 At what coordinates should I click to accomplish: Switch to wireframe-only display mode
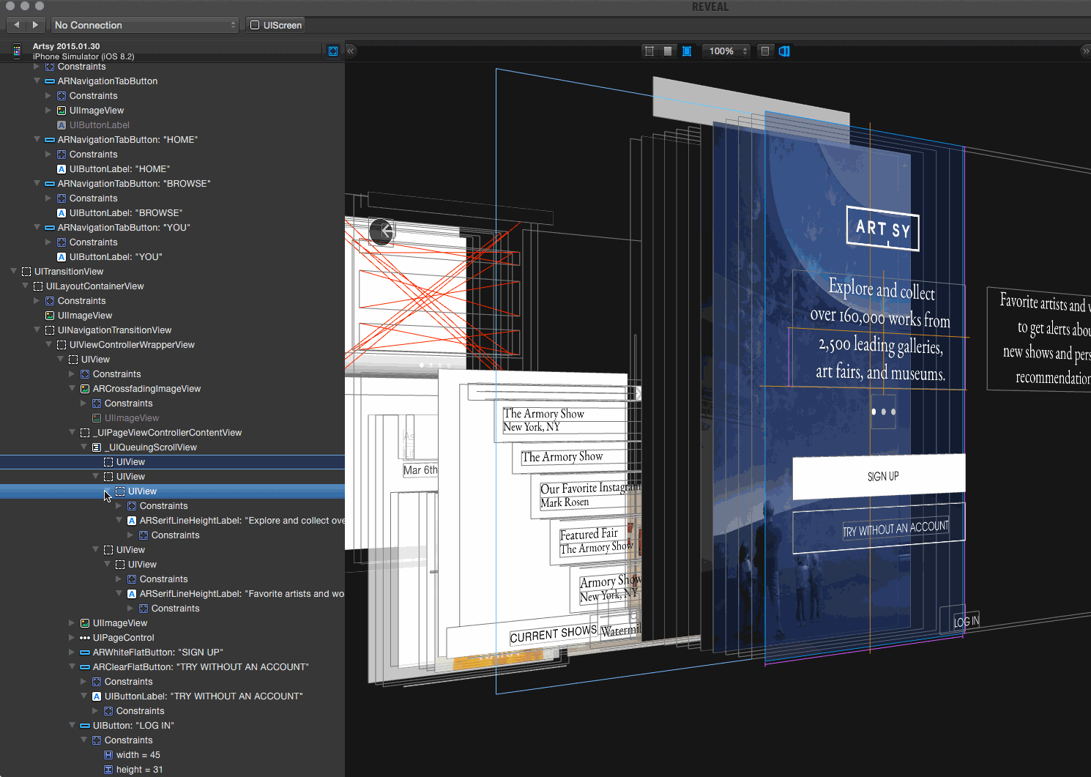(649, 51)
